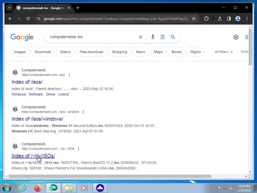Image resolution: width=257 pixels, height=193 pixels.
Task: Switch to News results
Action: pyautogui.click(x=141, y=52)
